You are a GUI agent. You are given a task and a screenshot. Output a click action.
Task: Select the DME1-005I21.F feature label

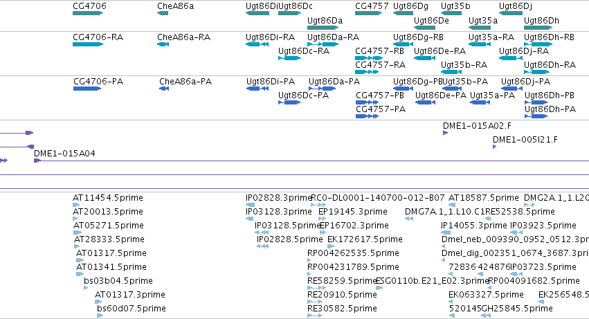pos(525,140)
